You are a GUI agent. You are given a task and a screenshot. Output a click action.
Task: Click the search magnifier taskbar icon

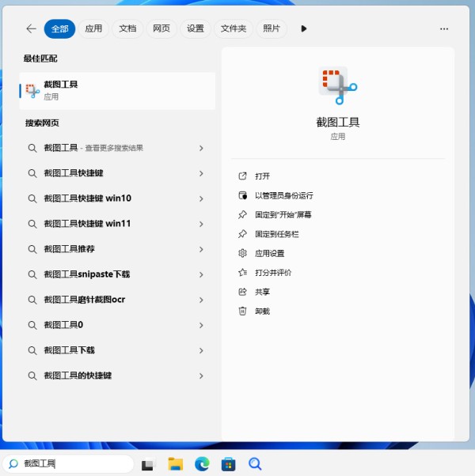[x=255, y=464]
